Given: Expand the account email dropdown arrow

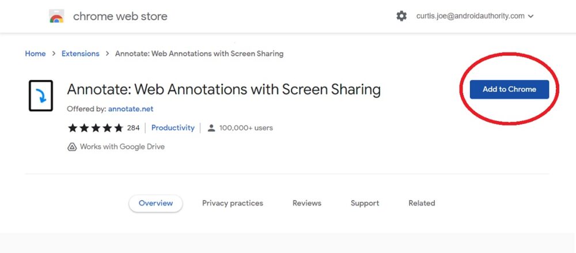Looking at the screenshot, I should tap(530, 17).
